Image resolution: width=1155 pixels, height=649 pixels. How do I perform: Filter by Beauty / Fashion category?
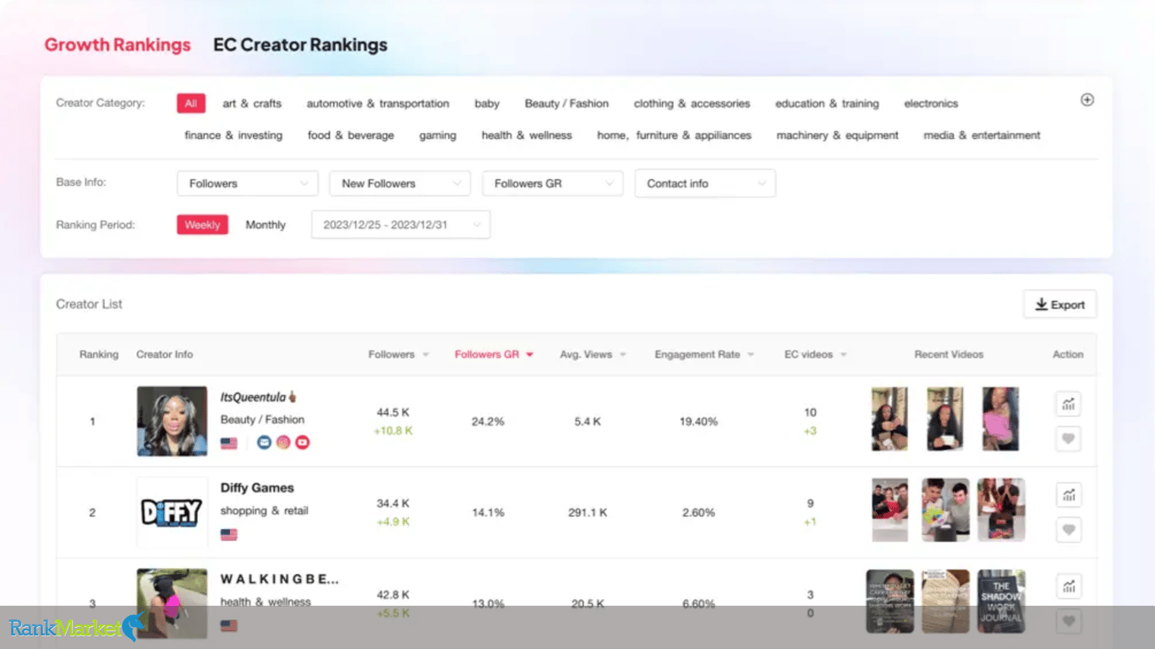pos(567,103)
